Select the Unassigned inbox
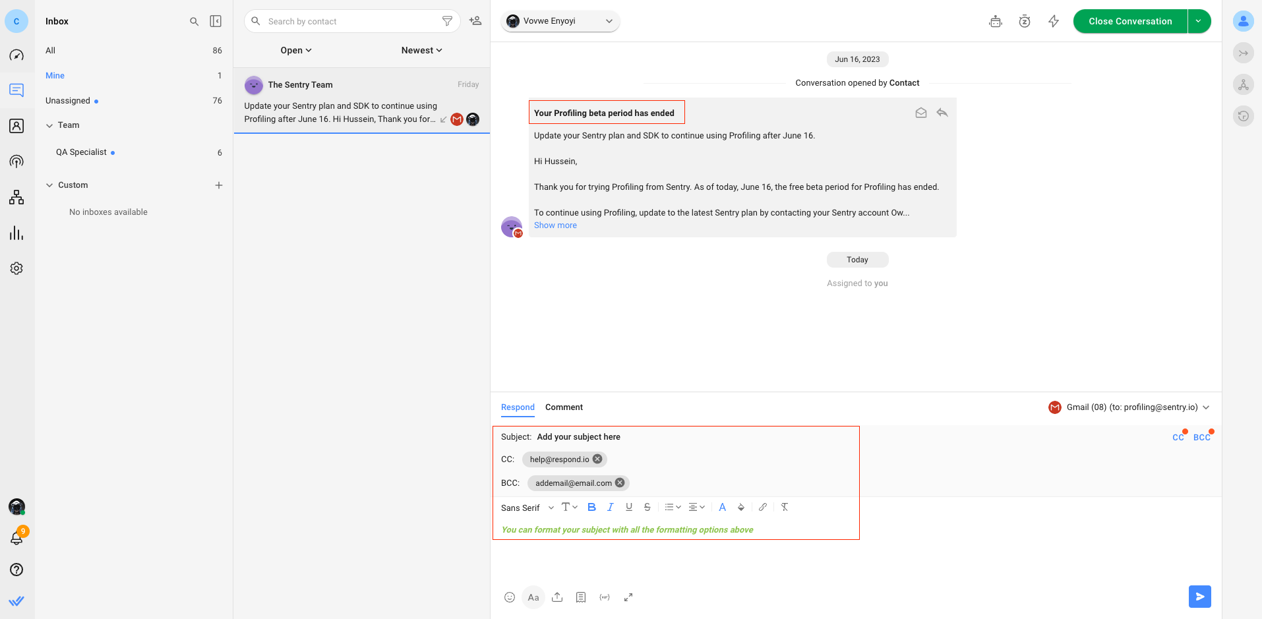 pos(68,101)
